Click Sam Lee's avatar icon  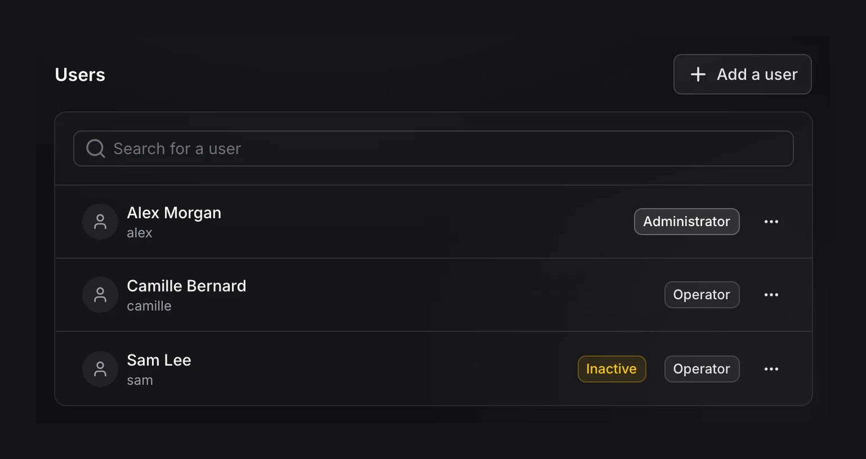tap(100, 369)
